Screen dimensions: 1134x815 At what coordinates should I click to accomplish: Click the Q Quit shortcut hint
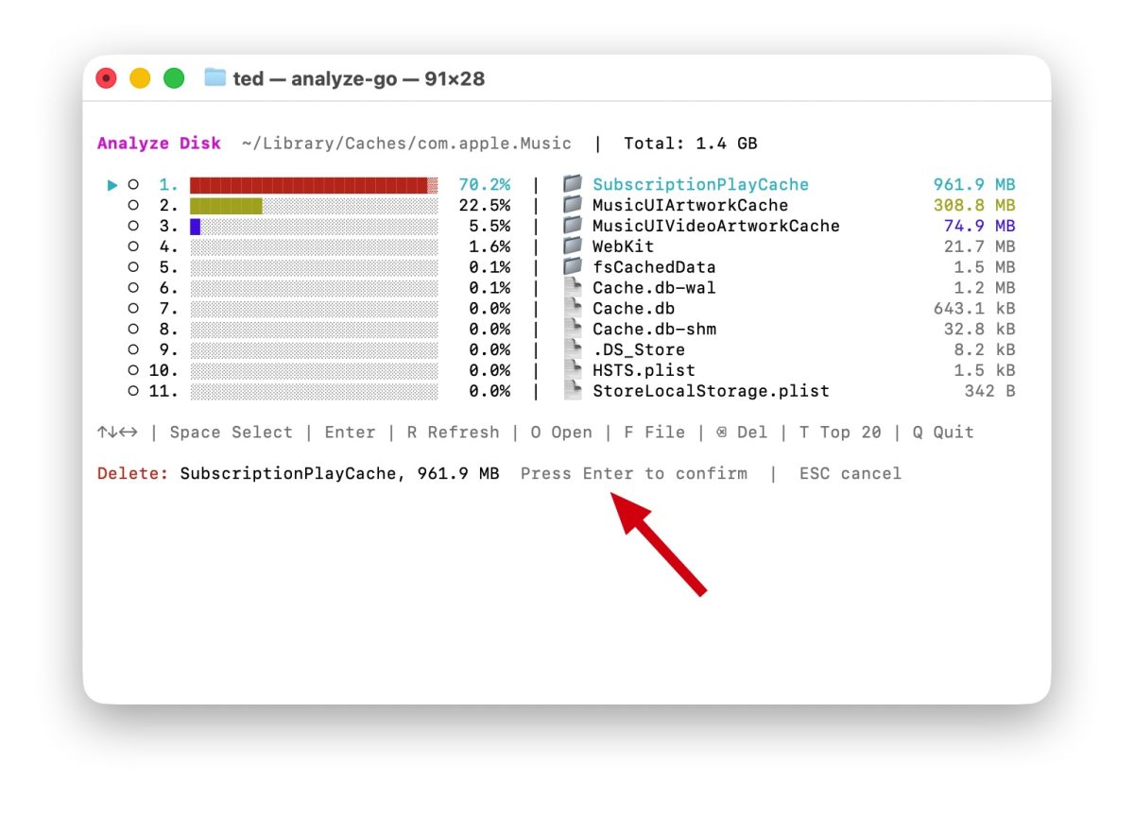tap(943, 433)
